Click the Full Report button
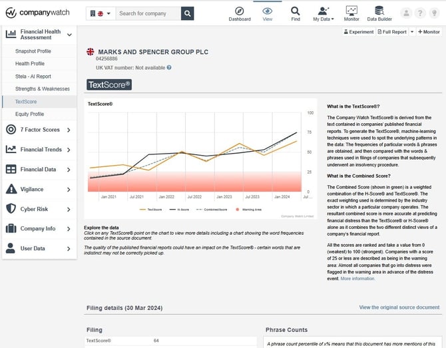446x348 pixels. [x=392, y=32]
